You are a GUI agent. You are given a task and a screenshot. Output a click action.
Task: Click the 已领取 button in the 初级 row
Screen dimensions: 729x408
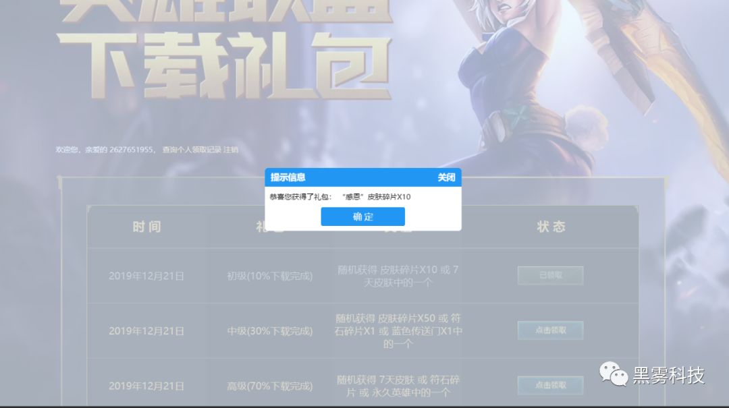tap(551, 275)
